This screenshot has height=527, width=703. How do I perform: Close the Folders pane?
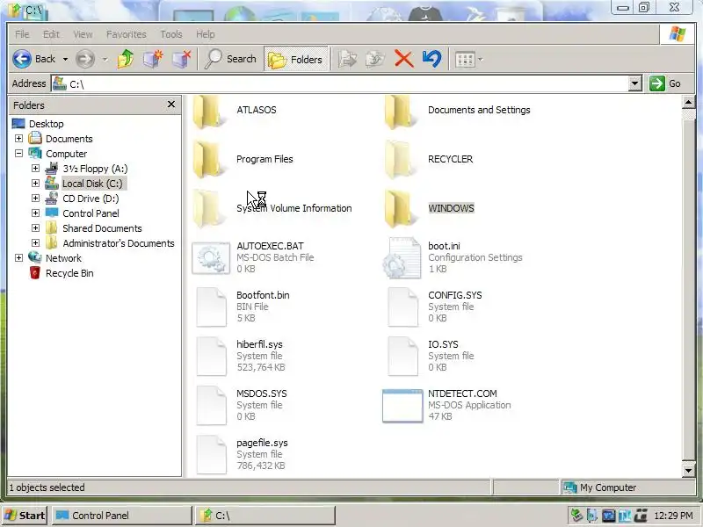171,105
